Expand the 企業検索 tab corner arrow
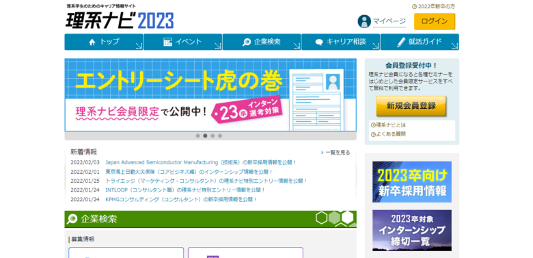 coord(297,46)
